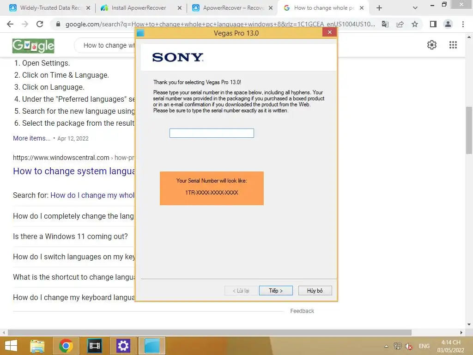Open the windowscentral How to change system language result
This screenshot has height=355, width=473.
74,171
